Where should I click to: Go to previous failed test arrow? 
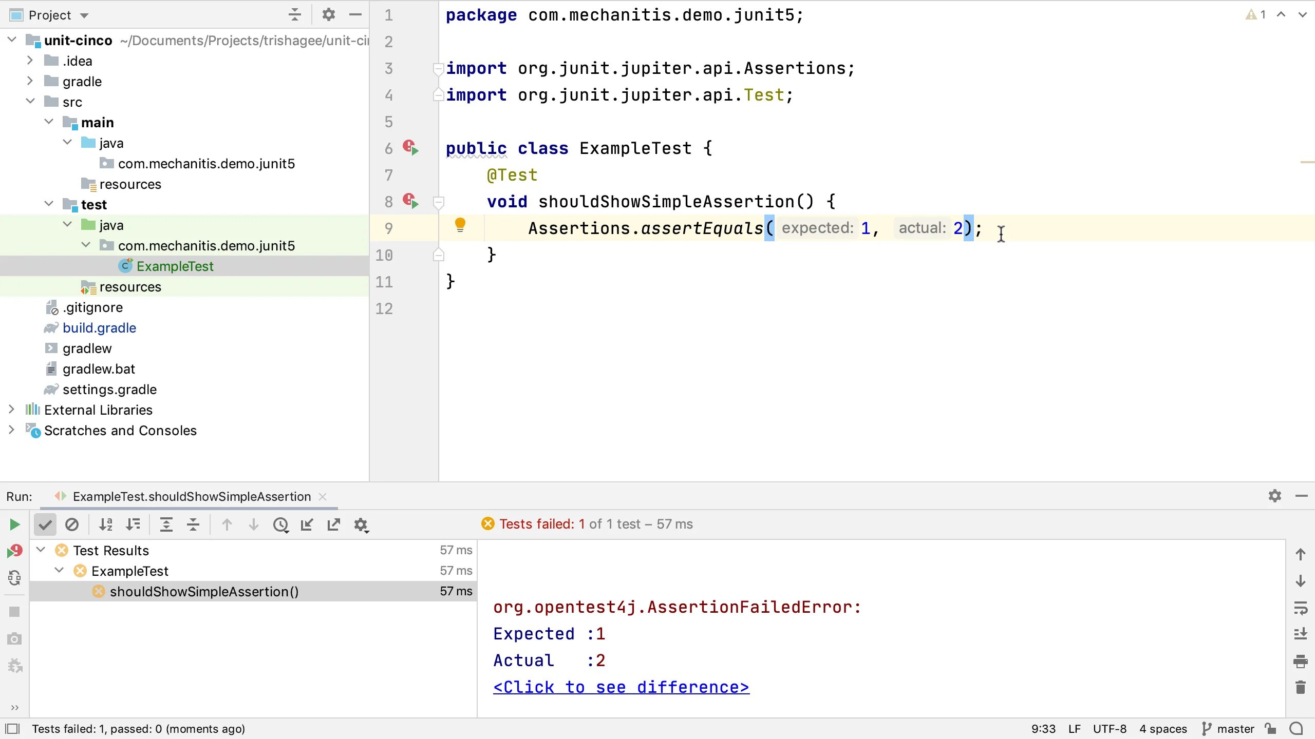click(x=227, y=524)
